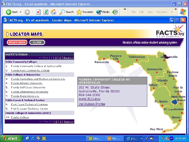Open the Edit menu
This screenshot has width=189, height=142.
click(x=141, y=12)
